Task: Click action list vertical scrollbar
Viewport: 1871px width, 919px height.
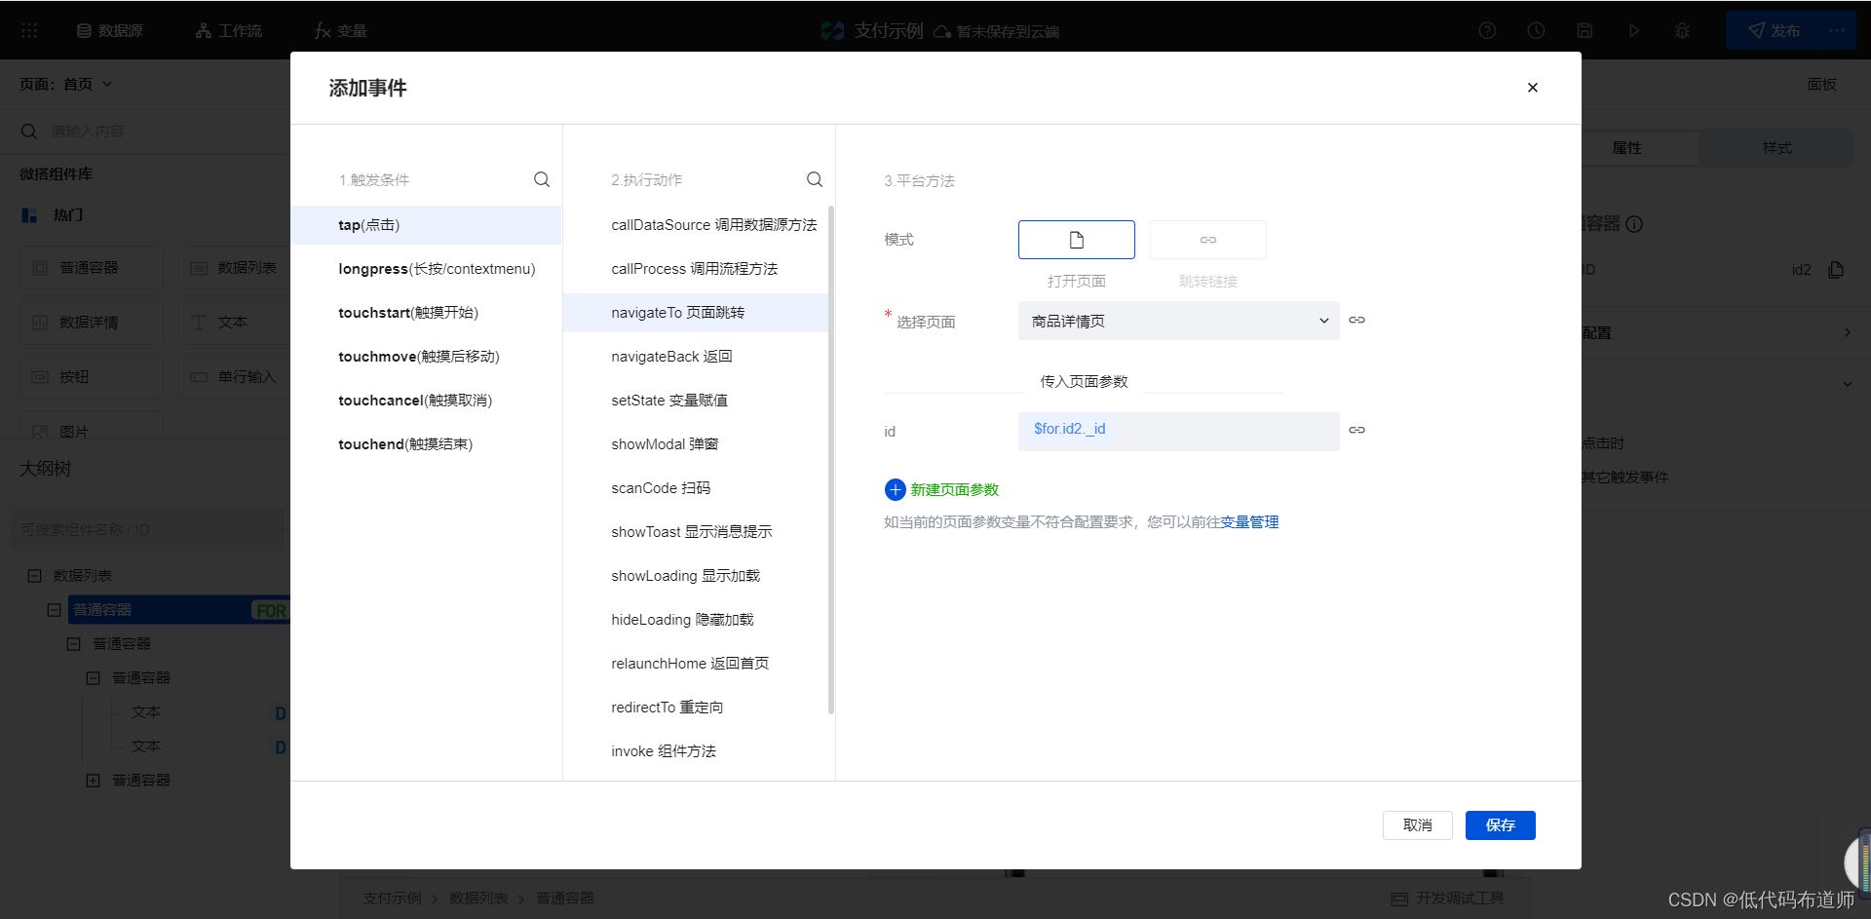Action: tap(831, 459)
